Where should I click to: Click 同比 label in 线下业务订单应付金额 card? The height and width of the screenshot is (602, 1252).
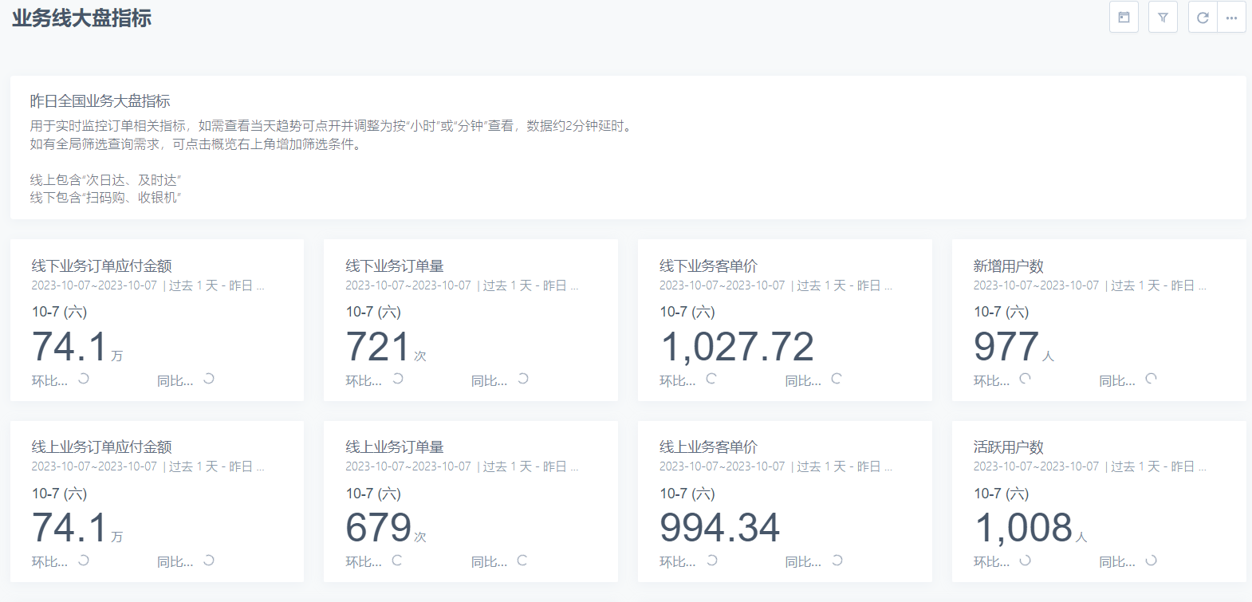coord(175,381)
